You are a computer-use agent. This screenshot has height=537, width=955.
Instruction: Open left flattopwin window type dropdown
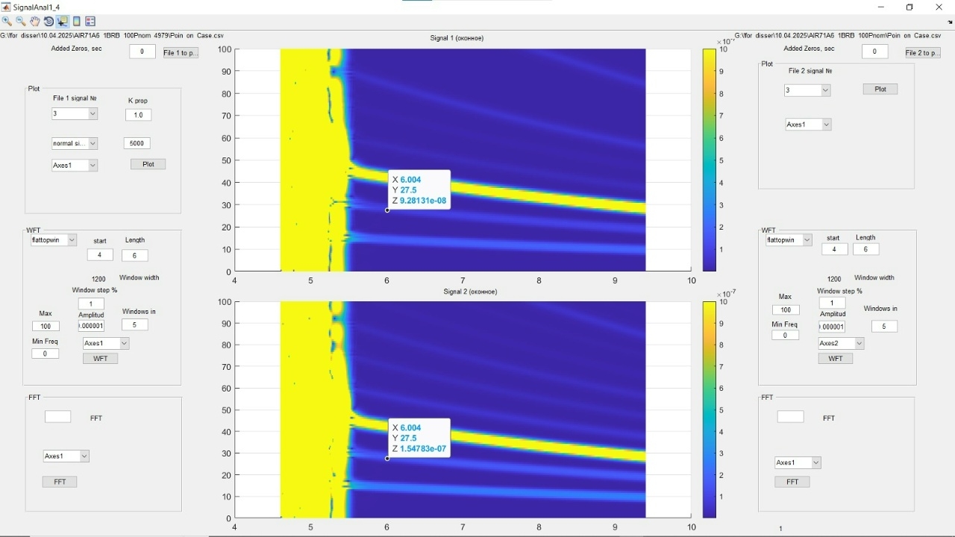[x=54, y=240]
